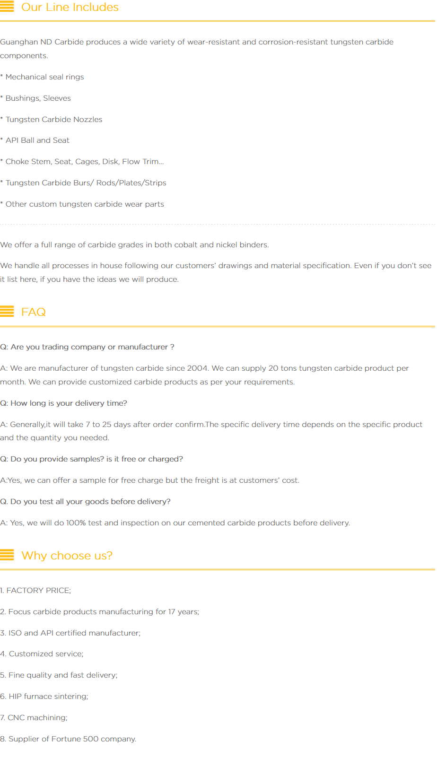Screen dimensions: 437x758
Task: Select the Bushings, Sleeves list item
Action: 38,98
